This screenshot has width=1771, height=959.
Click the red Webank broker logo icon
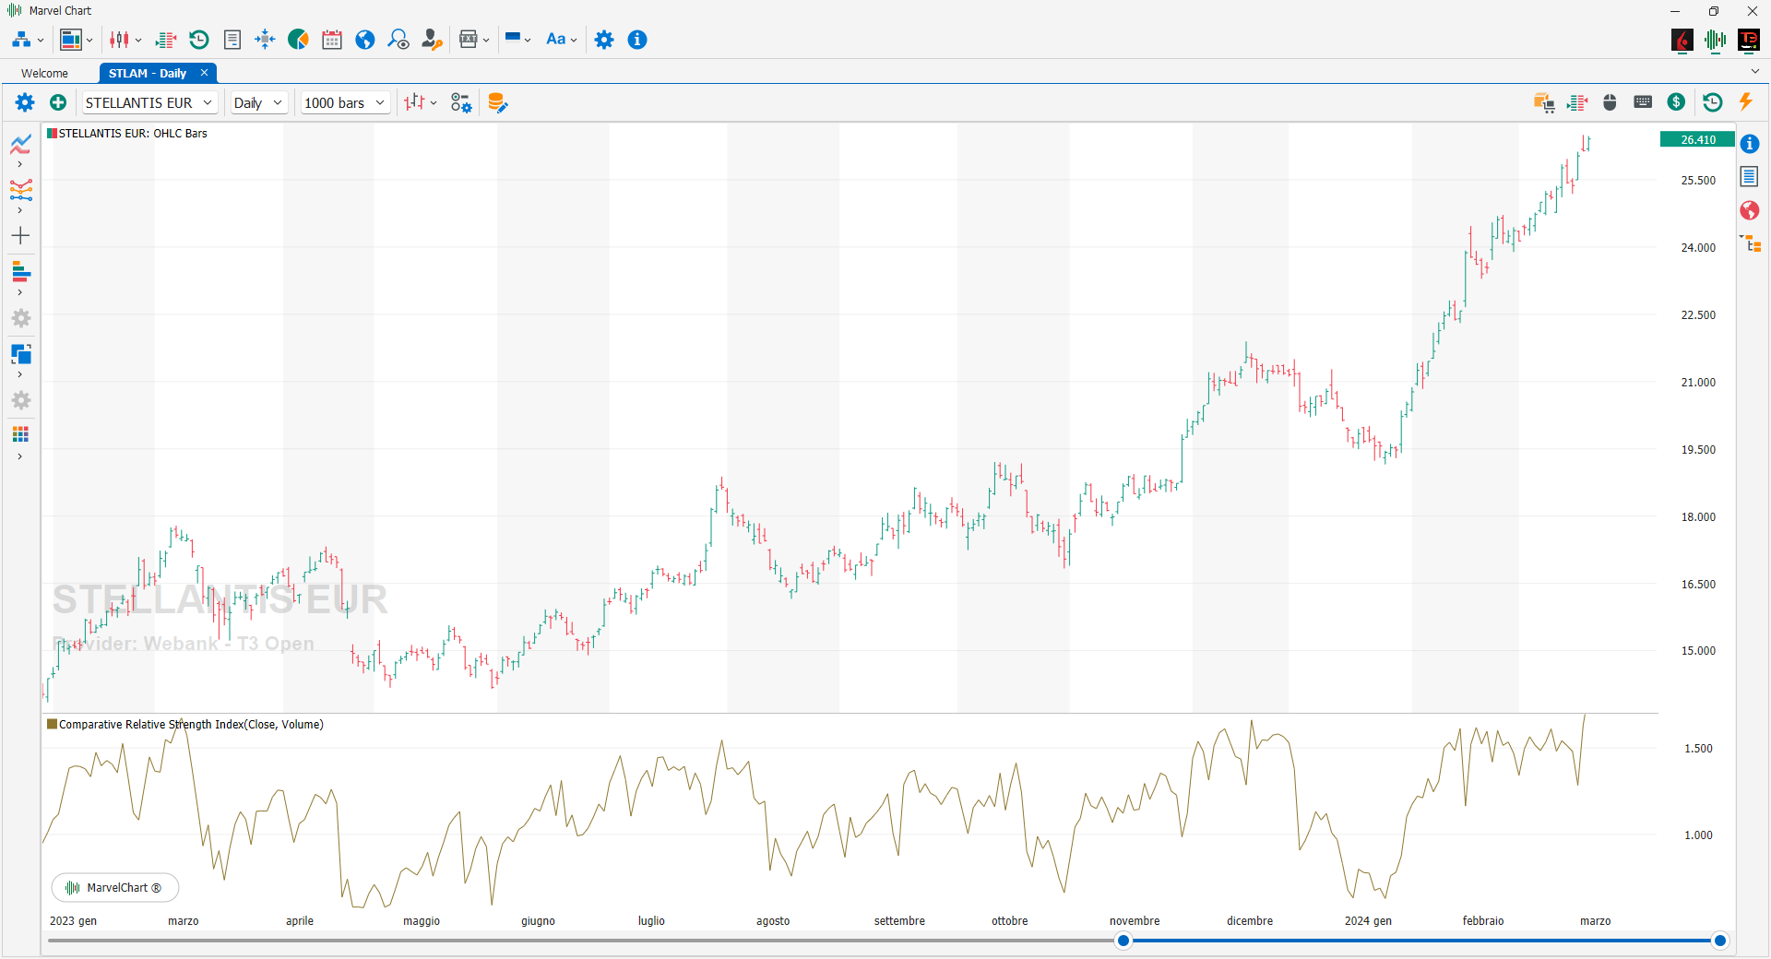coord(1682,40)
